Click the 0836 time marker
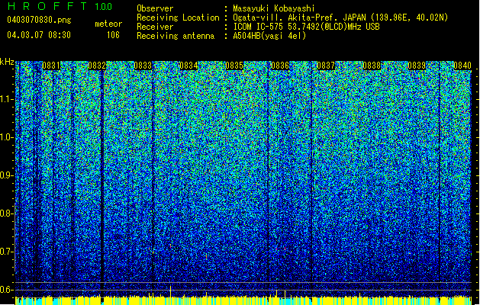Viewport: 480px width, 305px height. [x=280, y=66]
